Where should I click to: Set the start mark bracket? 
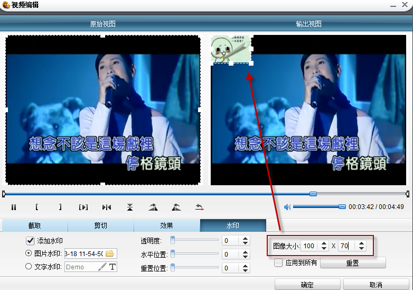coord(37,207)
